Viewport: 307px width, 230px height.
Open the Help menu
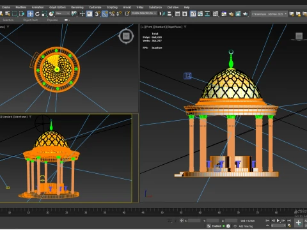[187, 7]
